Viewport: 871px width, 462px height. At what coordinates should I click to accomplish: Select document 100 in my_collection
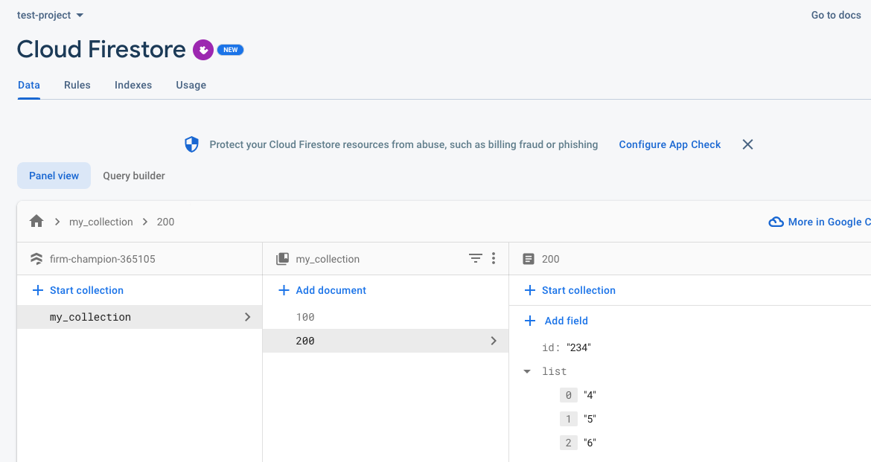pyautogui.click(x=305, y=316)
